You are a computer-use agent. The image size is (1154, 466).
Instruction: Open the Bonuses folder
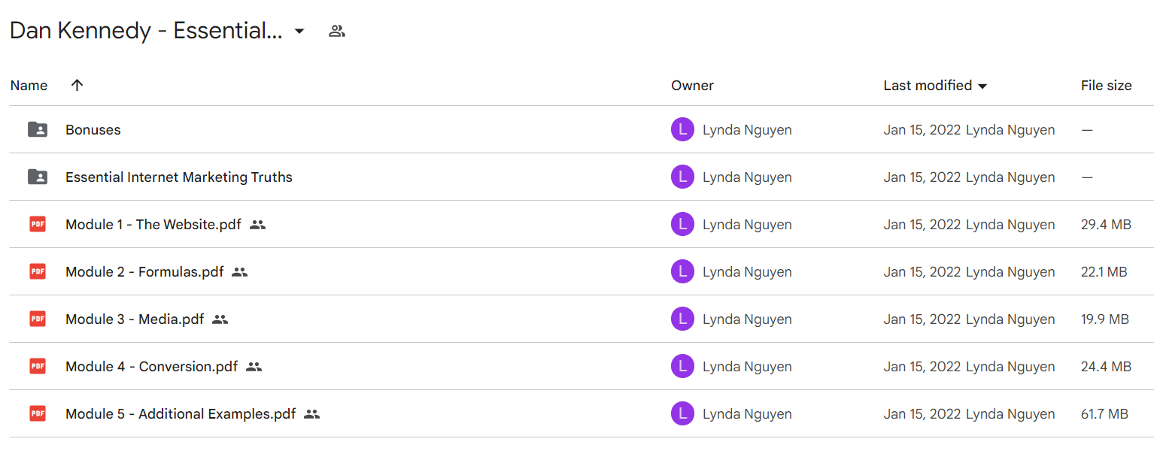coord(93,129)
